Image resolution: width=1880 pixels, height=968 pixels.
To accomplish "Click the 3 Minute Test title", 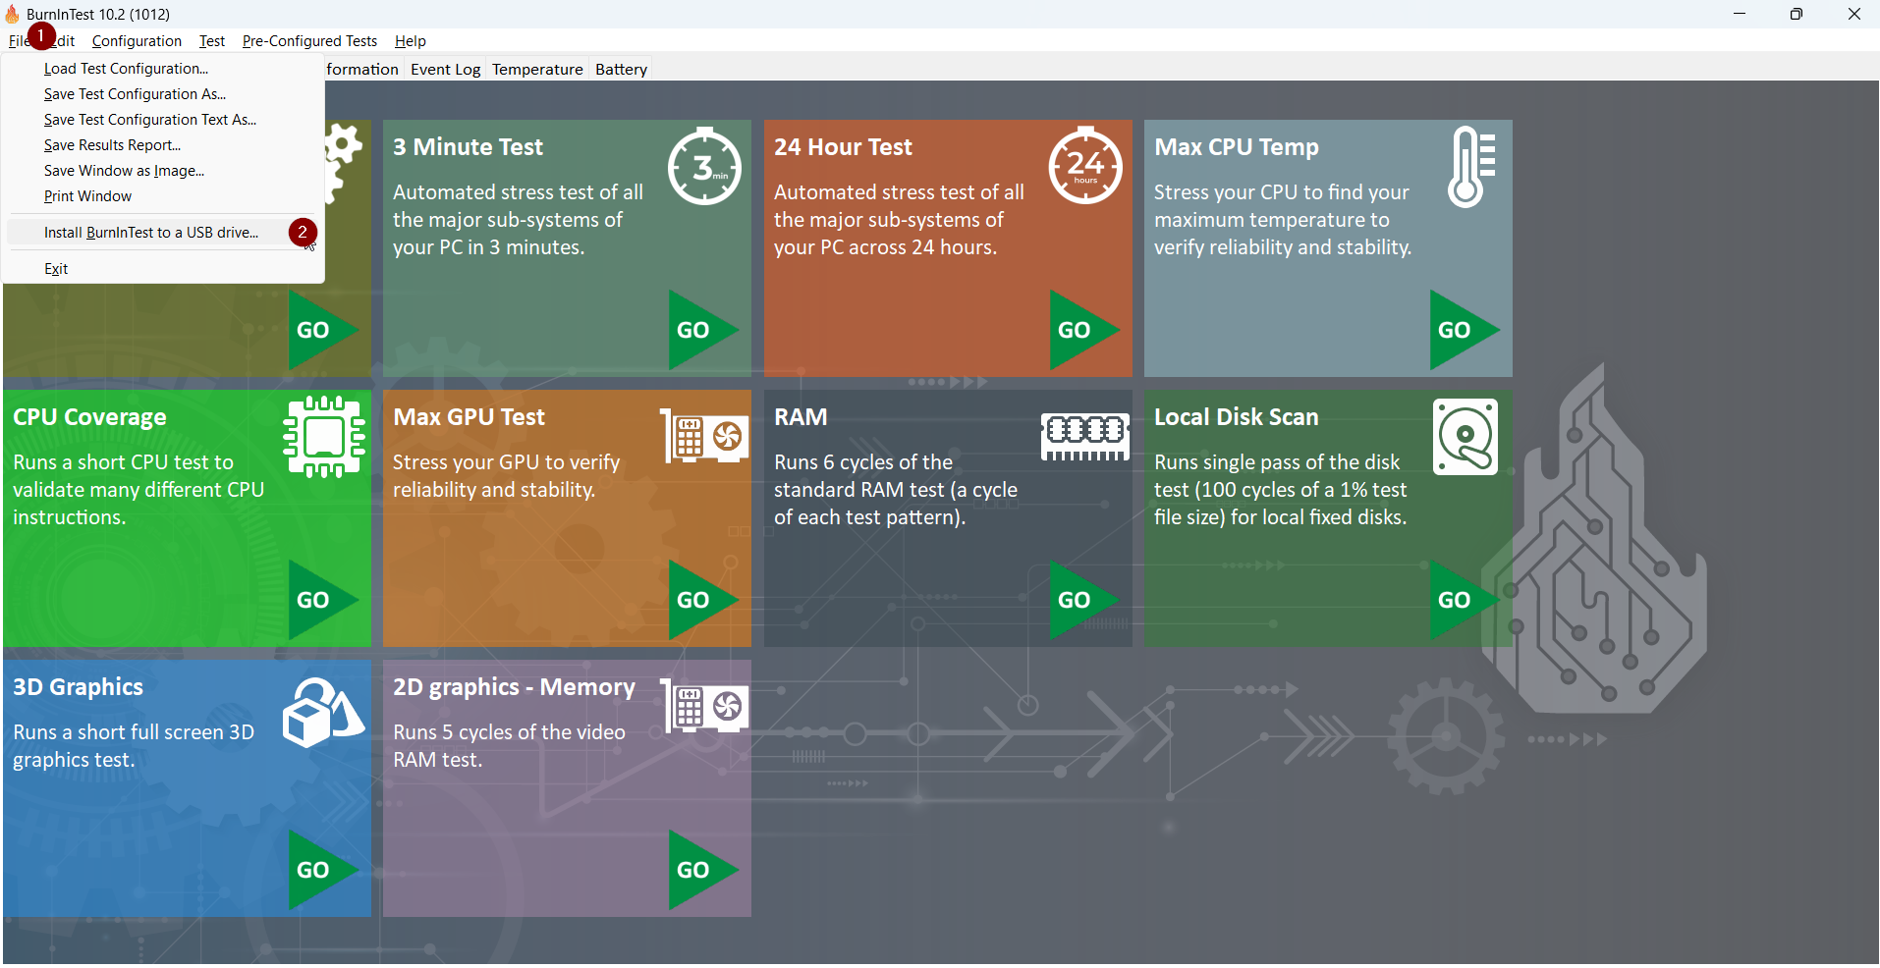I will [x=469, y=147].
